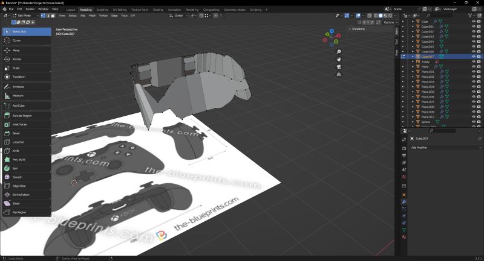Viewport: 484px width, 261px height.
Task: Click the Select Box tool
Action: (x=27, y=31)
